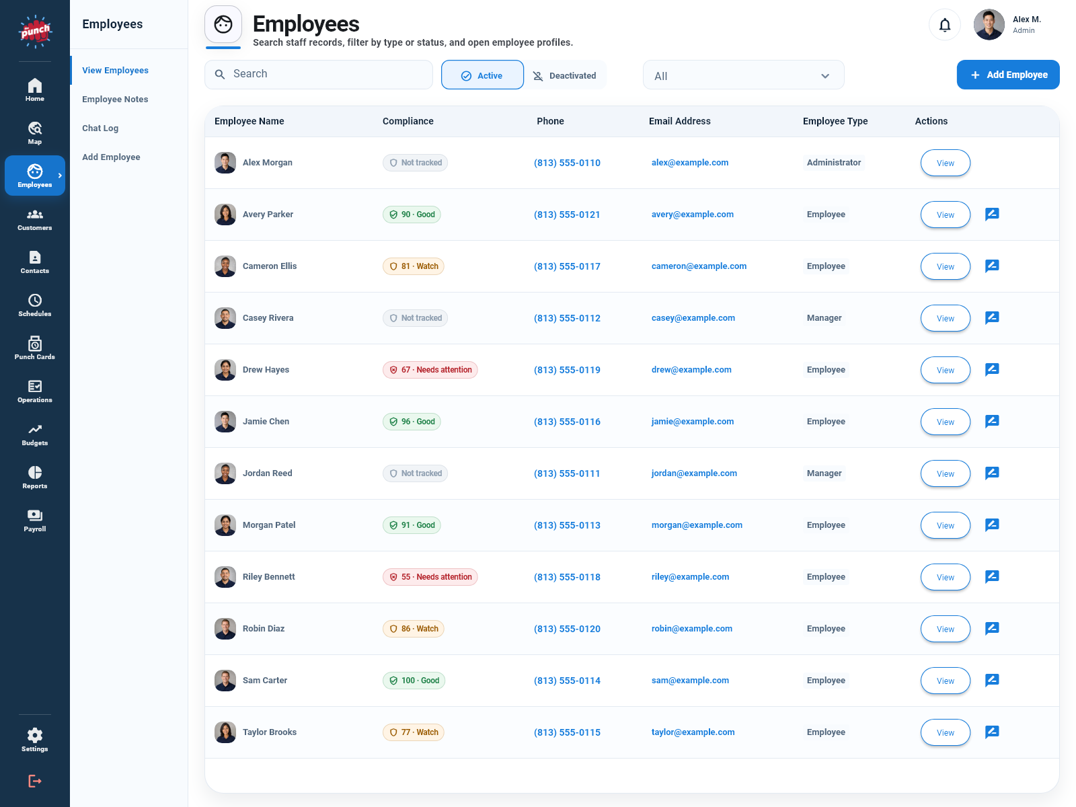Click the employee Search field

coord(319,75)
